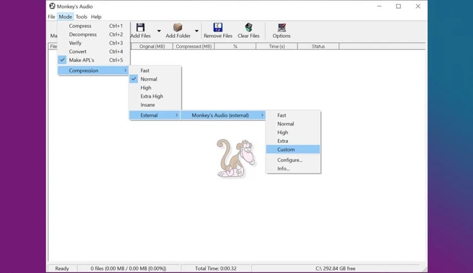Open the External submenu entry
The width and height of the screenshot is (473, 273).
coord(155,115)
